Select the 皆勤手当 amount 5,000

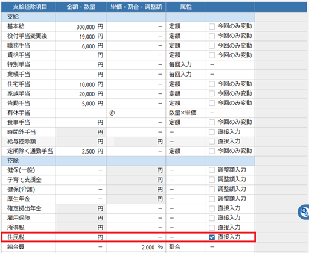pos(81,103)
